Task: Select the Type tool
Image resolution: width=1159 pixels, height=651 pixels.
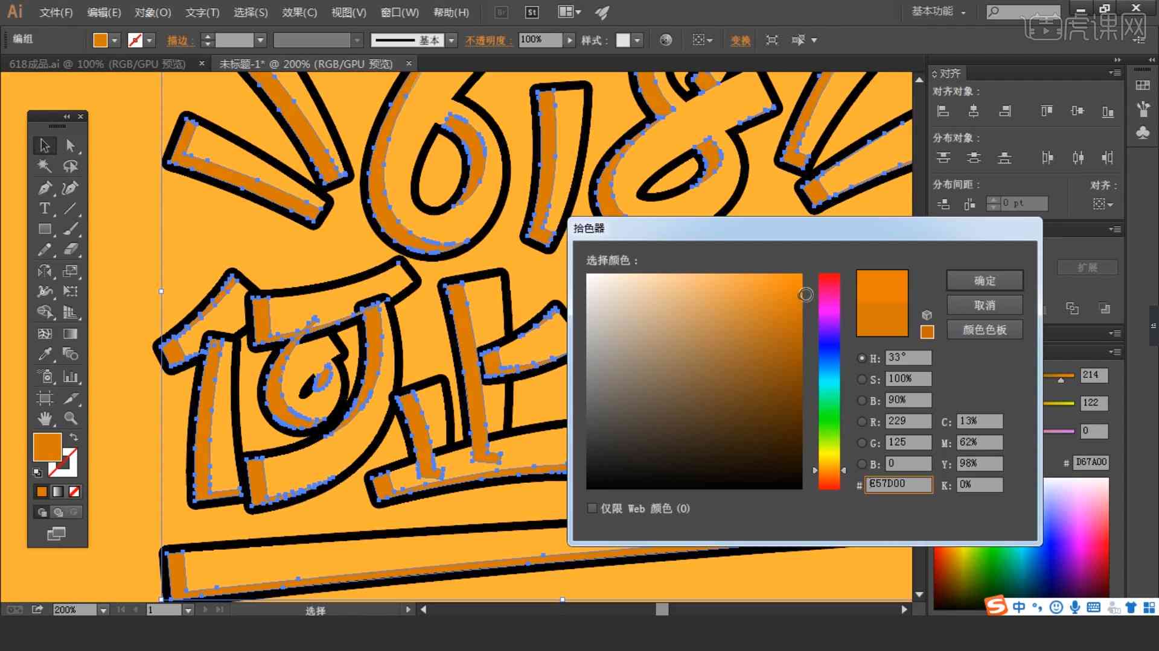Action: coord(45,209)
